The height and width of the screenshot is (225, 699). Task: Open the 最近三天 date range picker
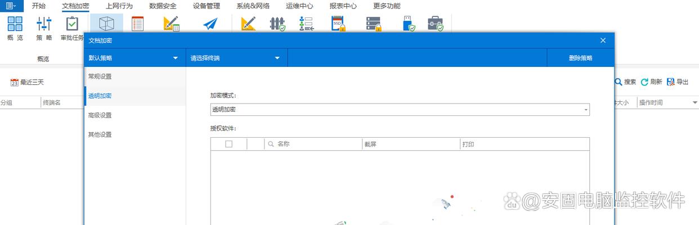27,82
